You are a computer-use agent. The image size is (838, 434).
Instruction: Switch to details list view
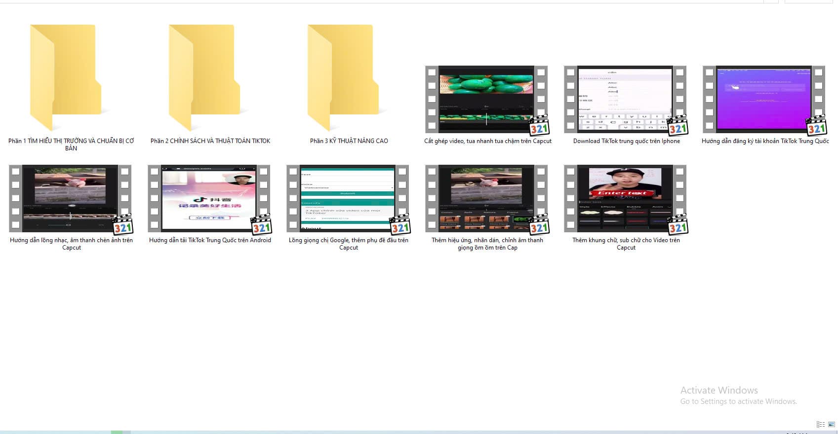pos(821,424)
